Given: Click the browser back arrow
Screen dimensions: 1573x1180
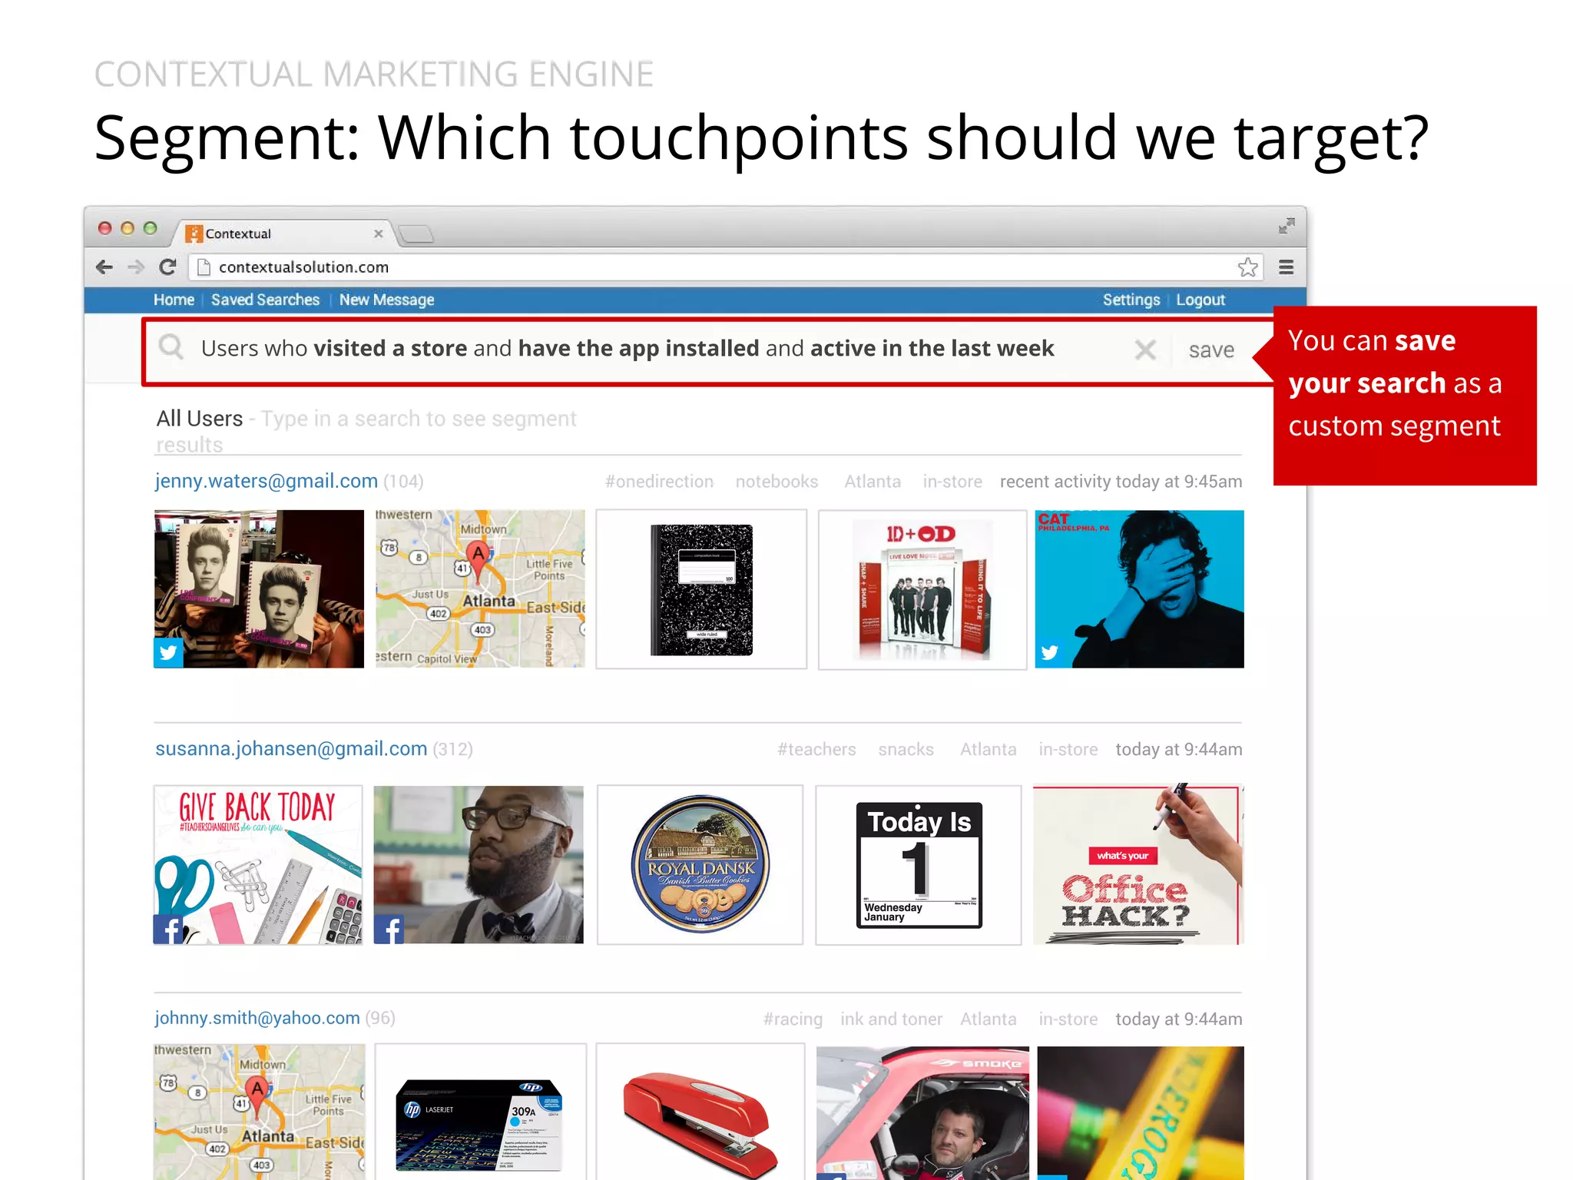Looking at the screenshot, I should click(x=104, y=267).
